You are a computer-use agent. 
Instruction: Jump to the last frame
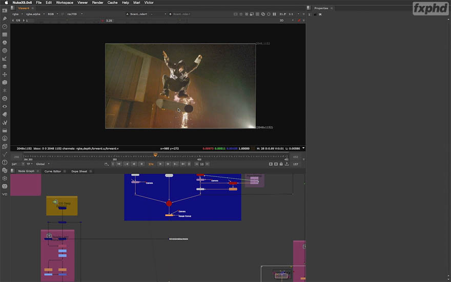pos(183,164)
